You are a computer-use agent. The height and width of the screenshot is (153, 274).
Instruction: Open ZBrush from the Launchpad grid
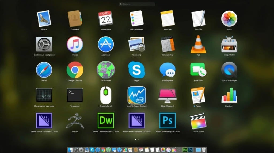tap(75, 121)
